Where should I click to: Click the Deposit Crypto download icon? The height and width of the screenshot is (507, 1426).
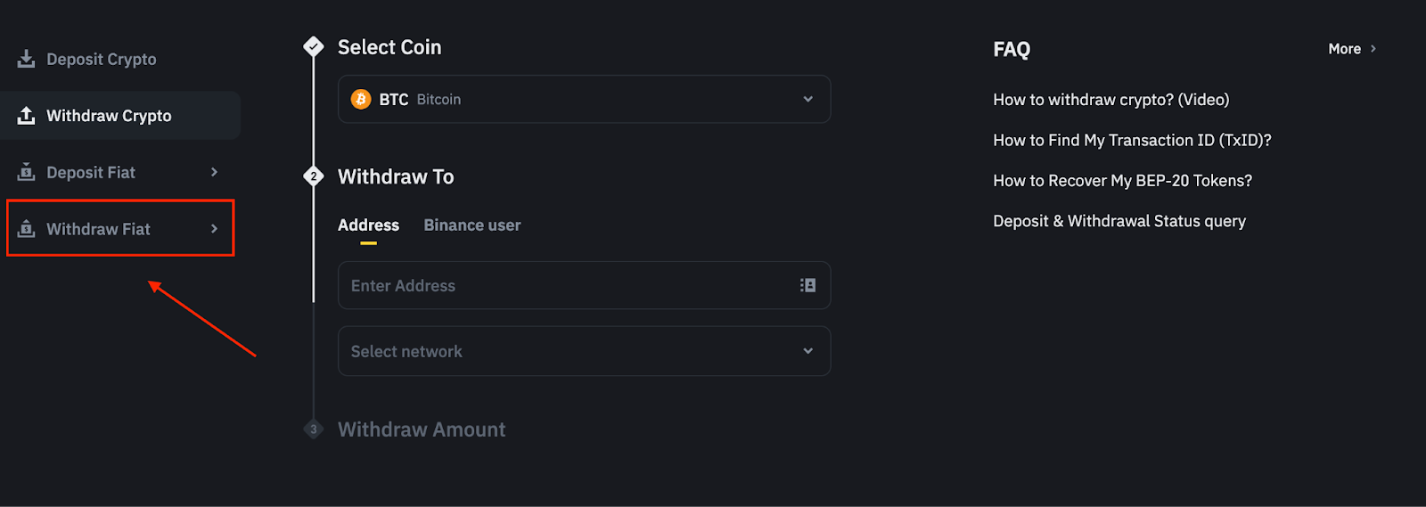coord(27,59)
